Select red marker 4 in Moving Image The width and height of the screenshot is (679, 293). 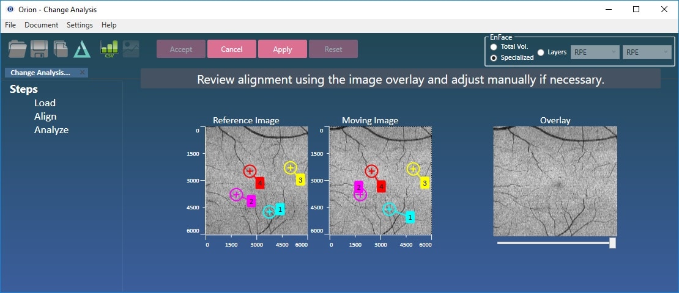(371, 171)
